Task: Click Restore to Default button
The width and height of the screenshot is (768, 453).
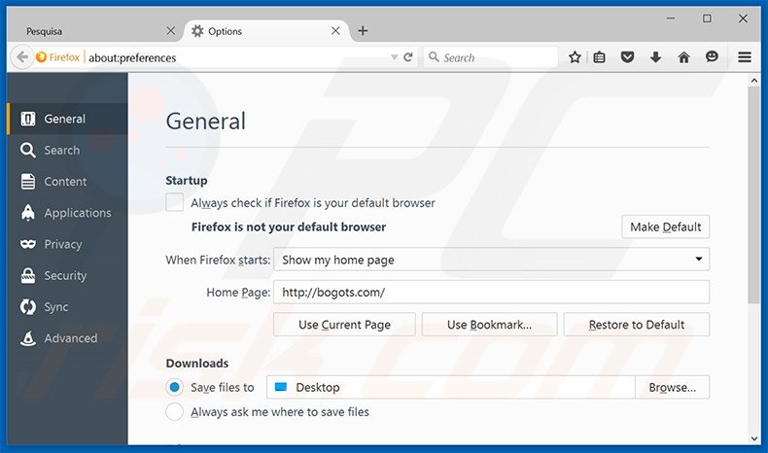Action: point(636,325)
